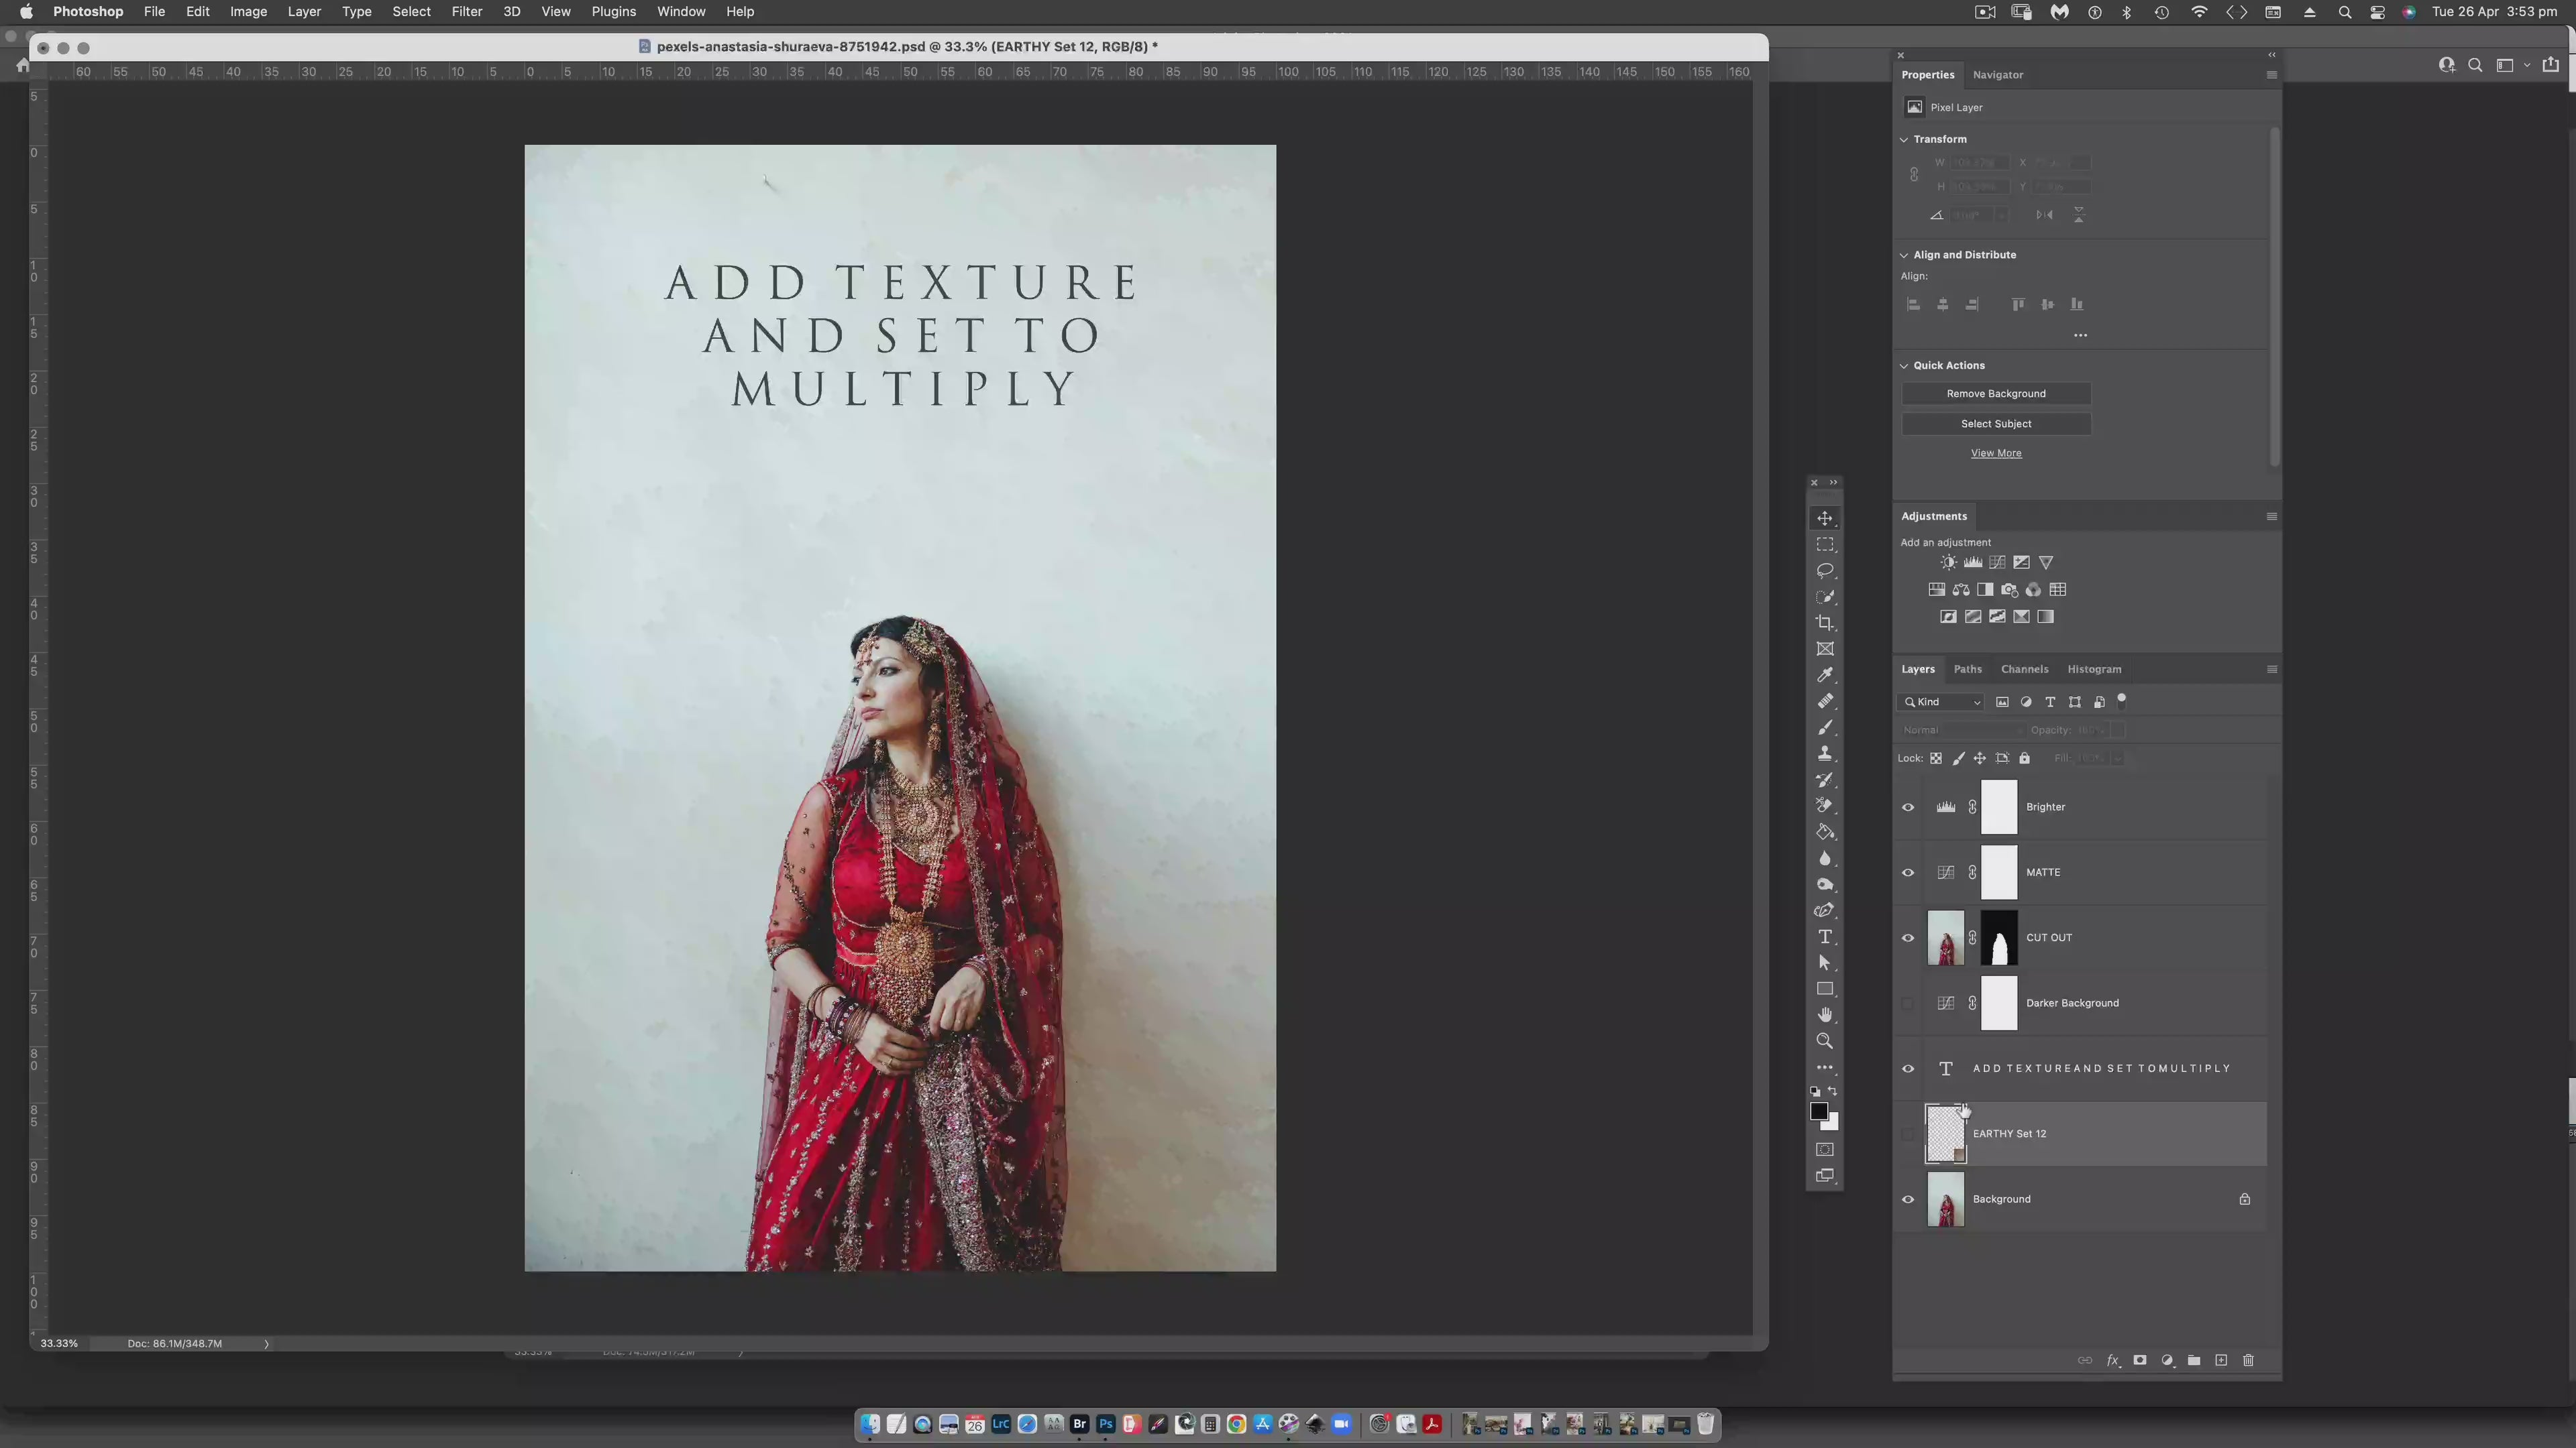Show the EARTHY Set 12 layer

[1908, 1134]
